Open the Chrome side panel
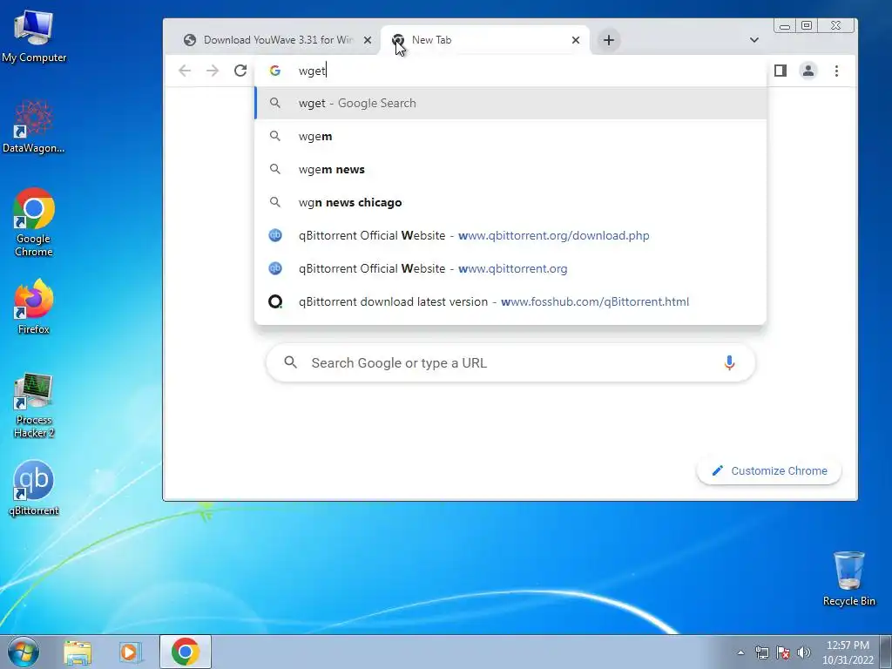The height and width of the screenshot is (669, 892). pyautogui.click(x=780, y=71)
